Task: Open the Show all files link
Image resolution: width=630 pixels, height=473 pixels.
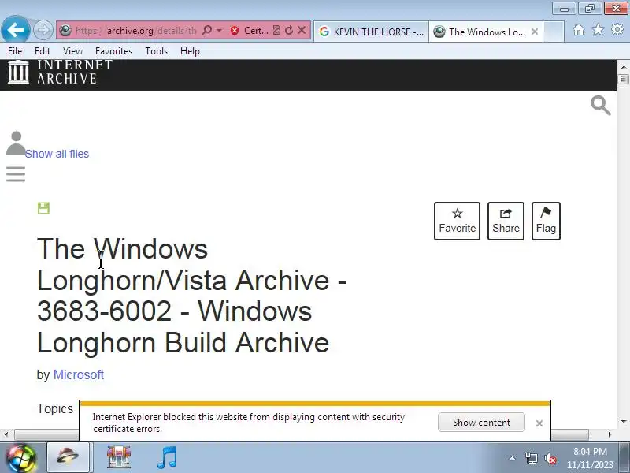Action: (57, 154)
